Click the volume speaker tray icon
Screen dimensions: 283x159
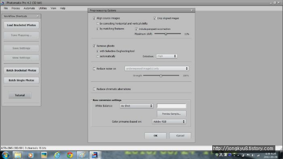(253, 155)
